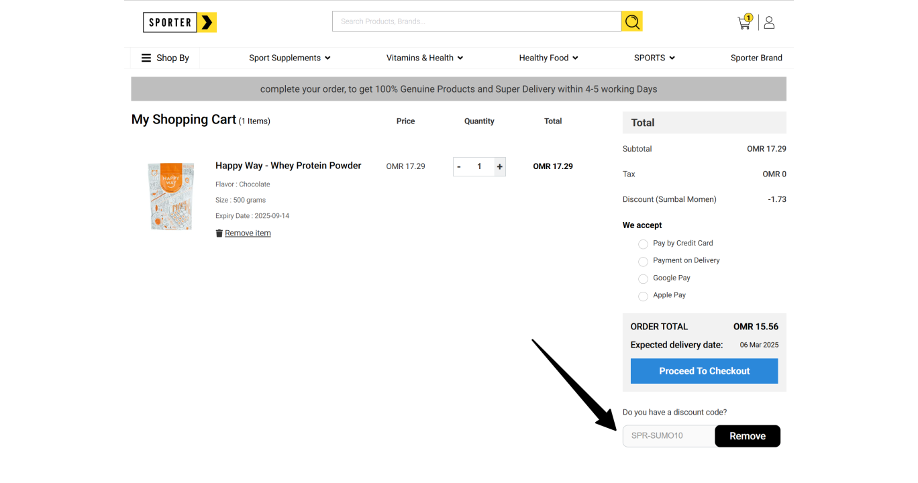
Task: Focus the Search Products, Brands field
Action: 476,21
